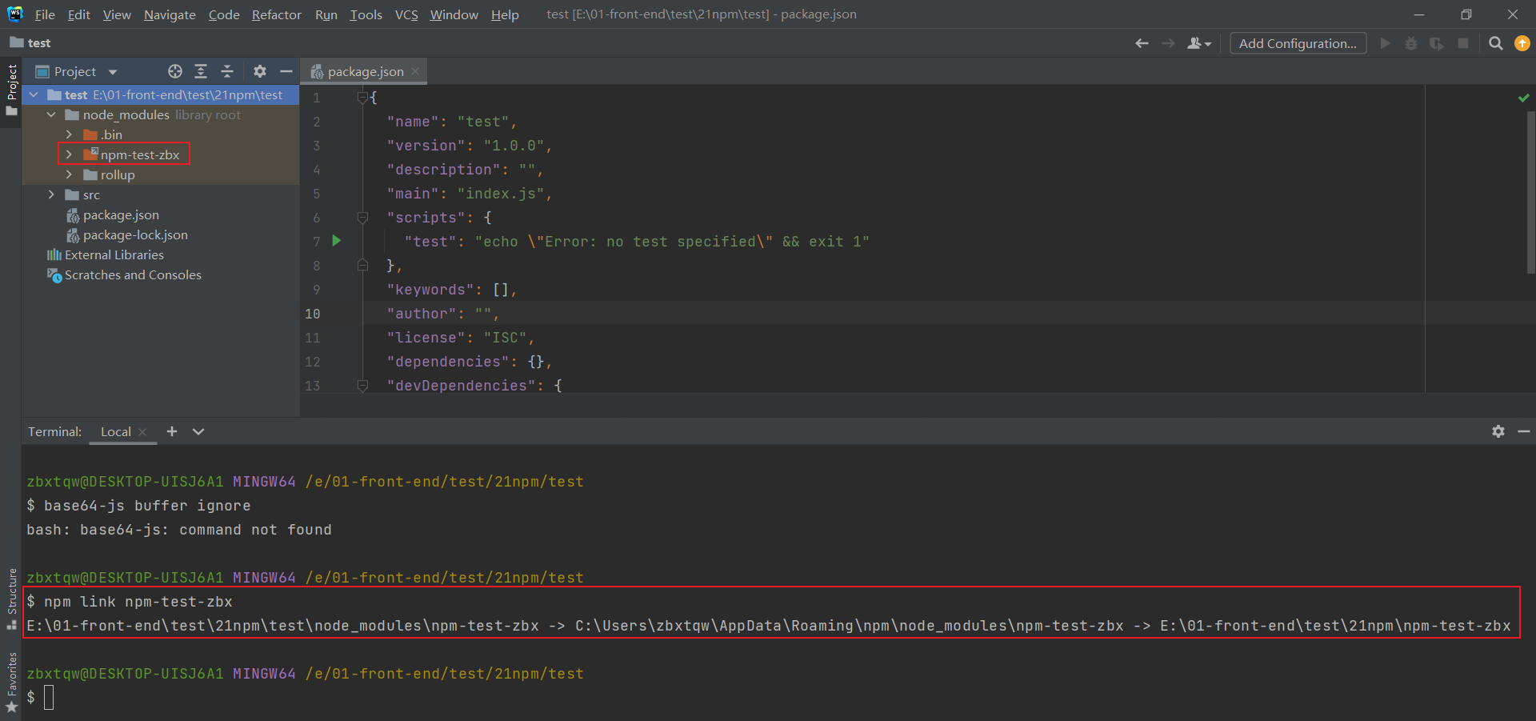Click Expand All icon in Project panel
The width and height of the screenshot is (1536, 721).
pyautogui.click(x=201, y=71)
